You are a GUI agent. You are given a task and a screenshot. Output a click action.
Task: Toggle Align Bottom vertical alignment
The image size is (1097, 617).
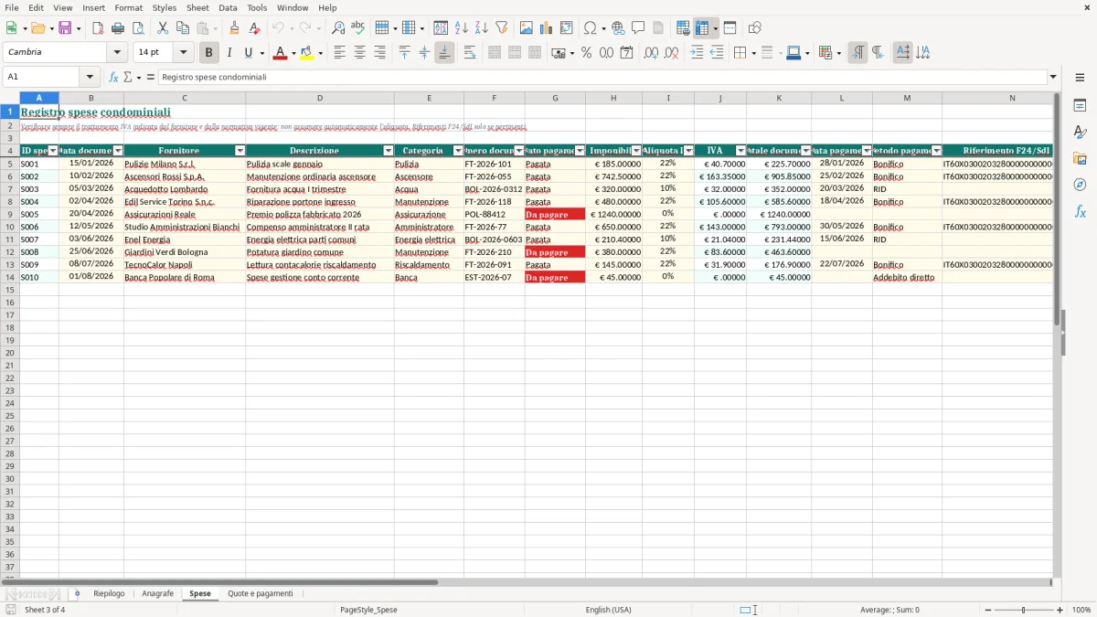coord(444,53)
